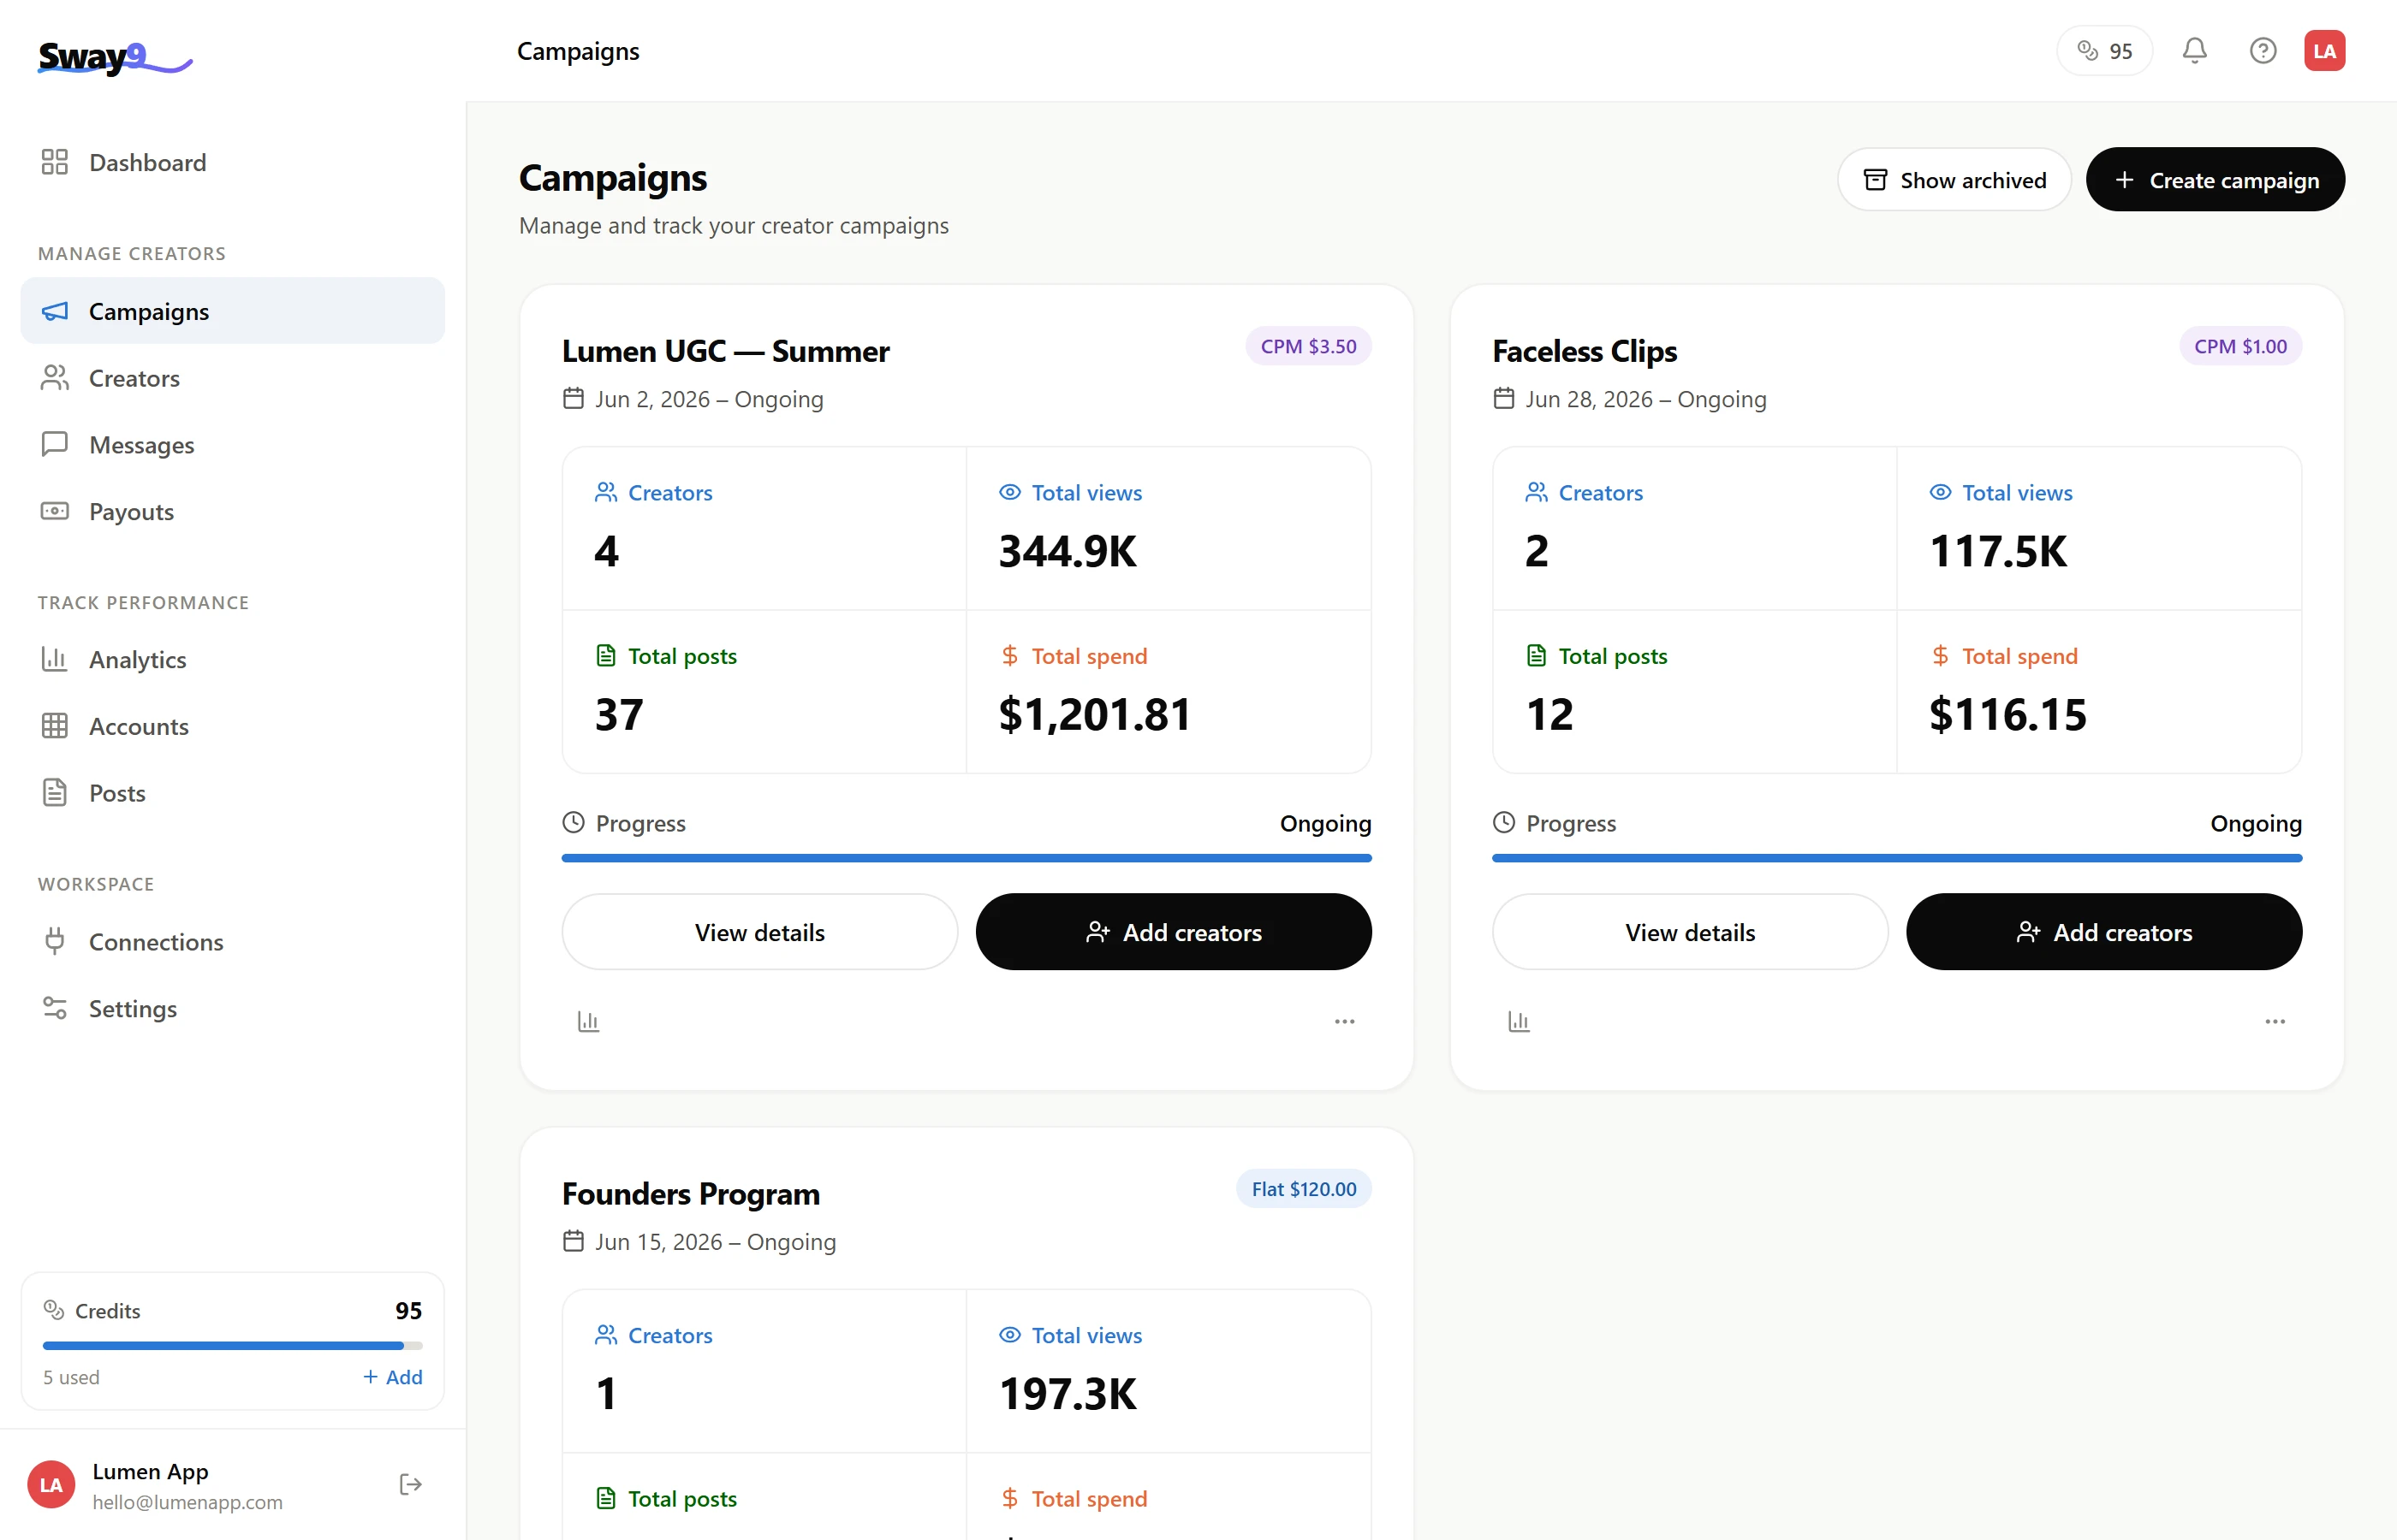Click the Sway logo
The image size is (2397, 1540).
click(x=114, y=57)
